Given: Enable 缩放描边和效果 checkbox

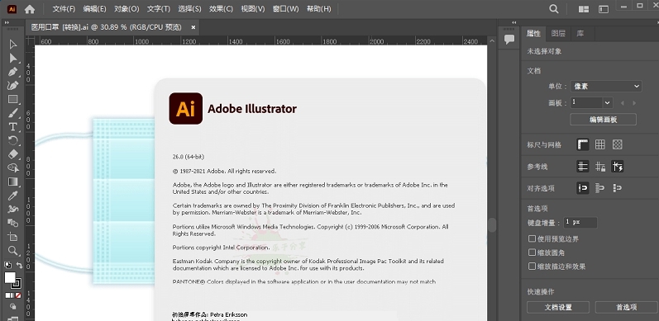Looking at the screenshot, I should [x=532, y=266].
